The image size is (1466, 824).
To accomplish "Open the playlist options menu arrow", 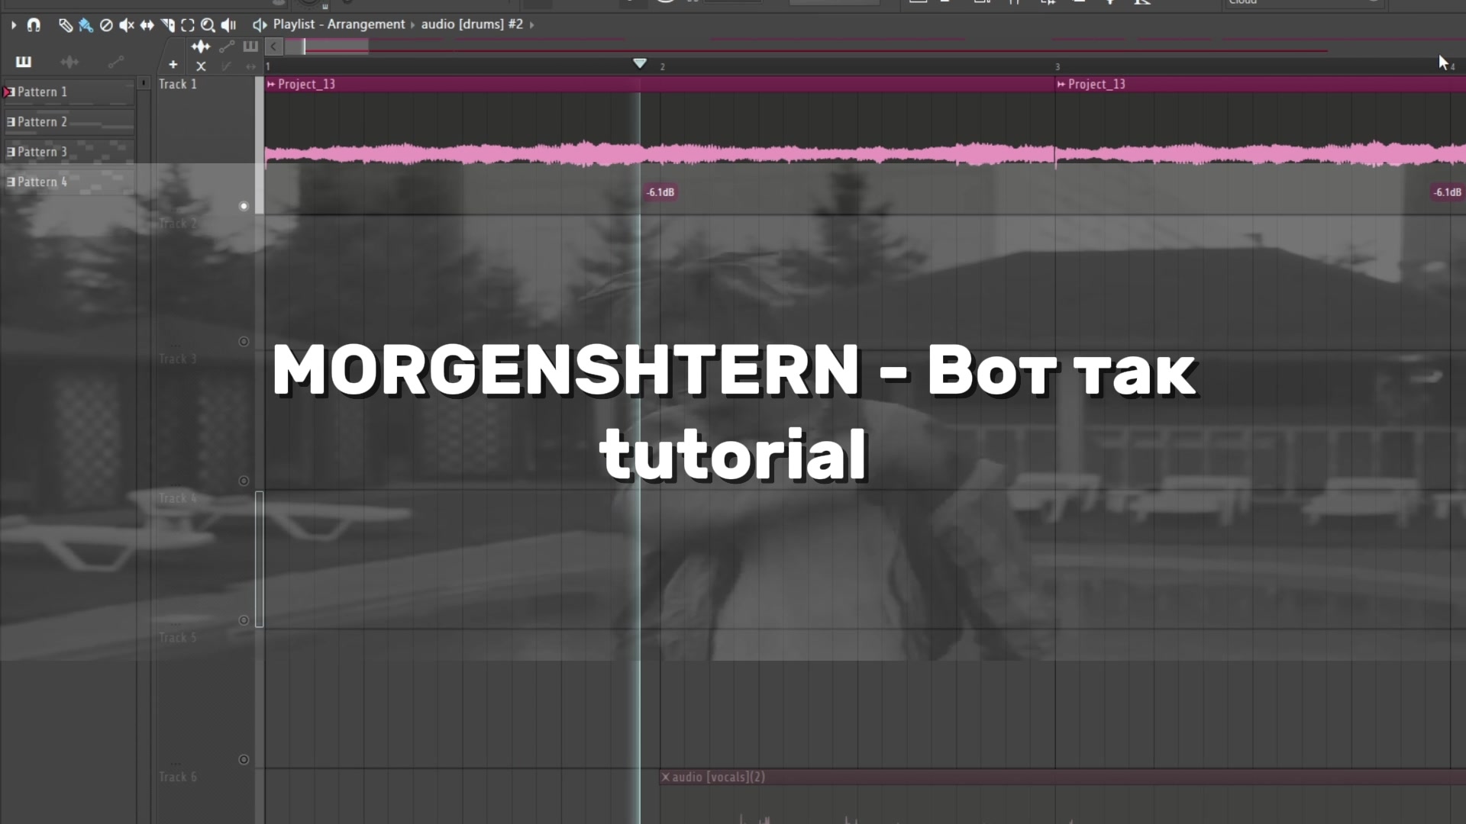I will 14,25.
